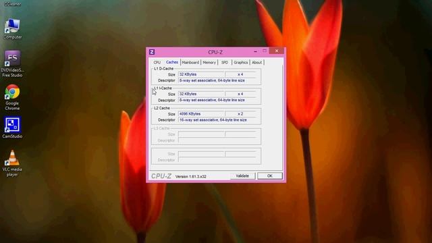Image resolution: width=432 pixels, height=243 pixels.
Task: Open the About tab
Action: 256,63
